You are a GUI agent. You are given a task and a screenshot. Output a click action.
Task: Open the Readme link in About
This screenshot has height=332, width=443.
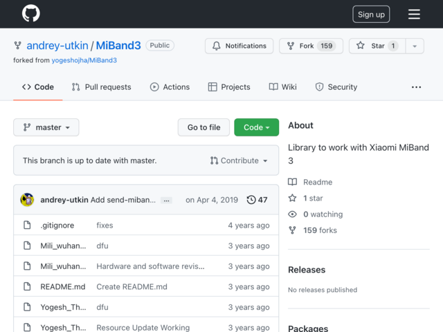[x=318, y=182]
